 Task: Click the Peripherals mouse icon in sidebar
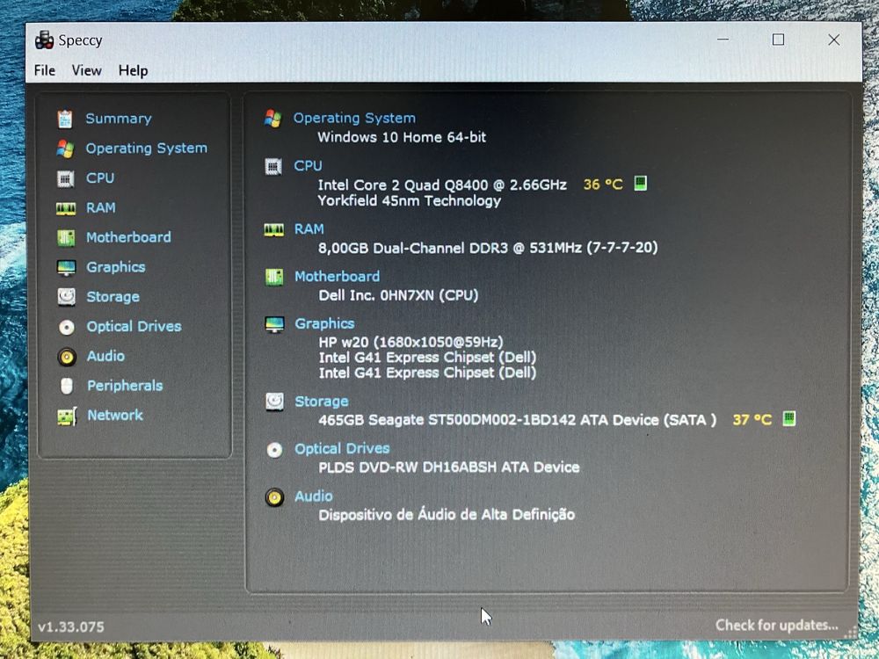click(x=67, y=386)
